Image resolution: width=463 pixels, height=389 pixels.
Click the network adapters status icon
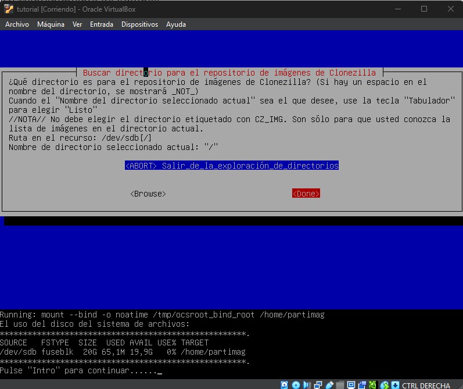click(318, 385)
